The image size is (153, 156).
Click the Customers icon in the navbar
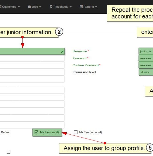click(x=1, y=7)
